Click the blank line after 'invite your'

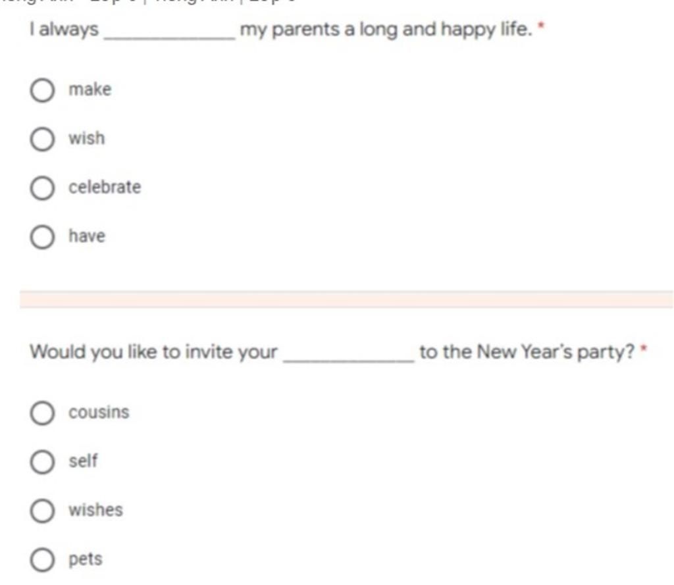pos(349,361)
